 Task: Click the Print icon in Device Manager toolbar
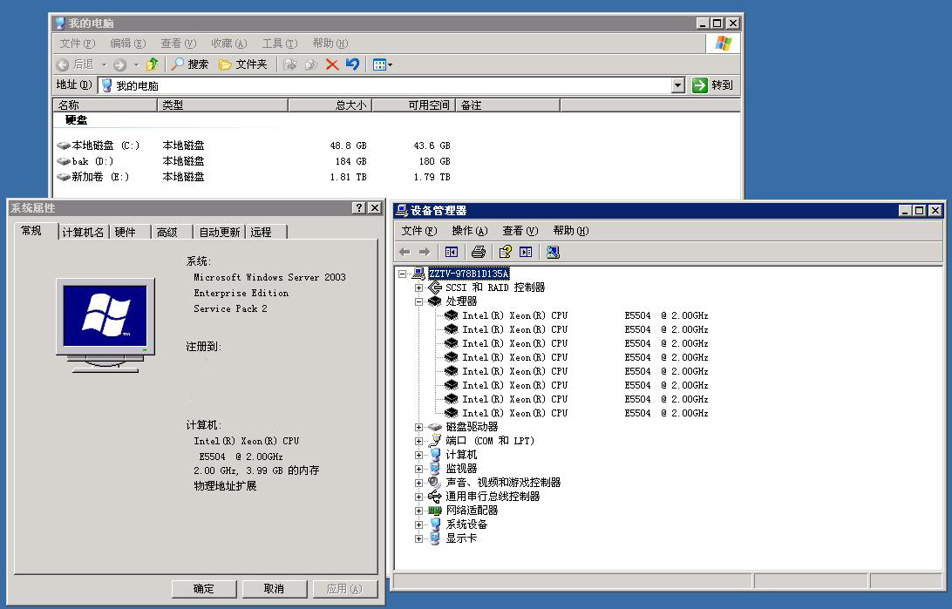point(478,252)
